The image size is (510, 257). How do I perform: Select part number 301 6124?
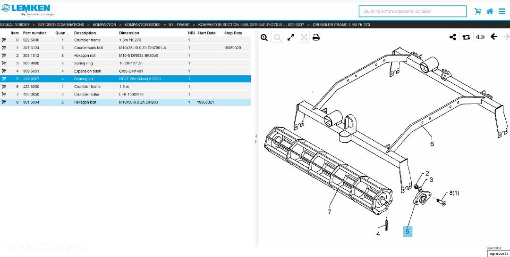click(31, 48)
